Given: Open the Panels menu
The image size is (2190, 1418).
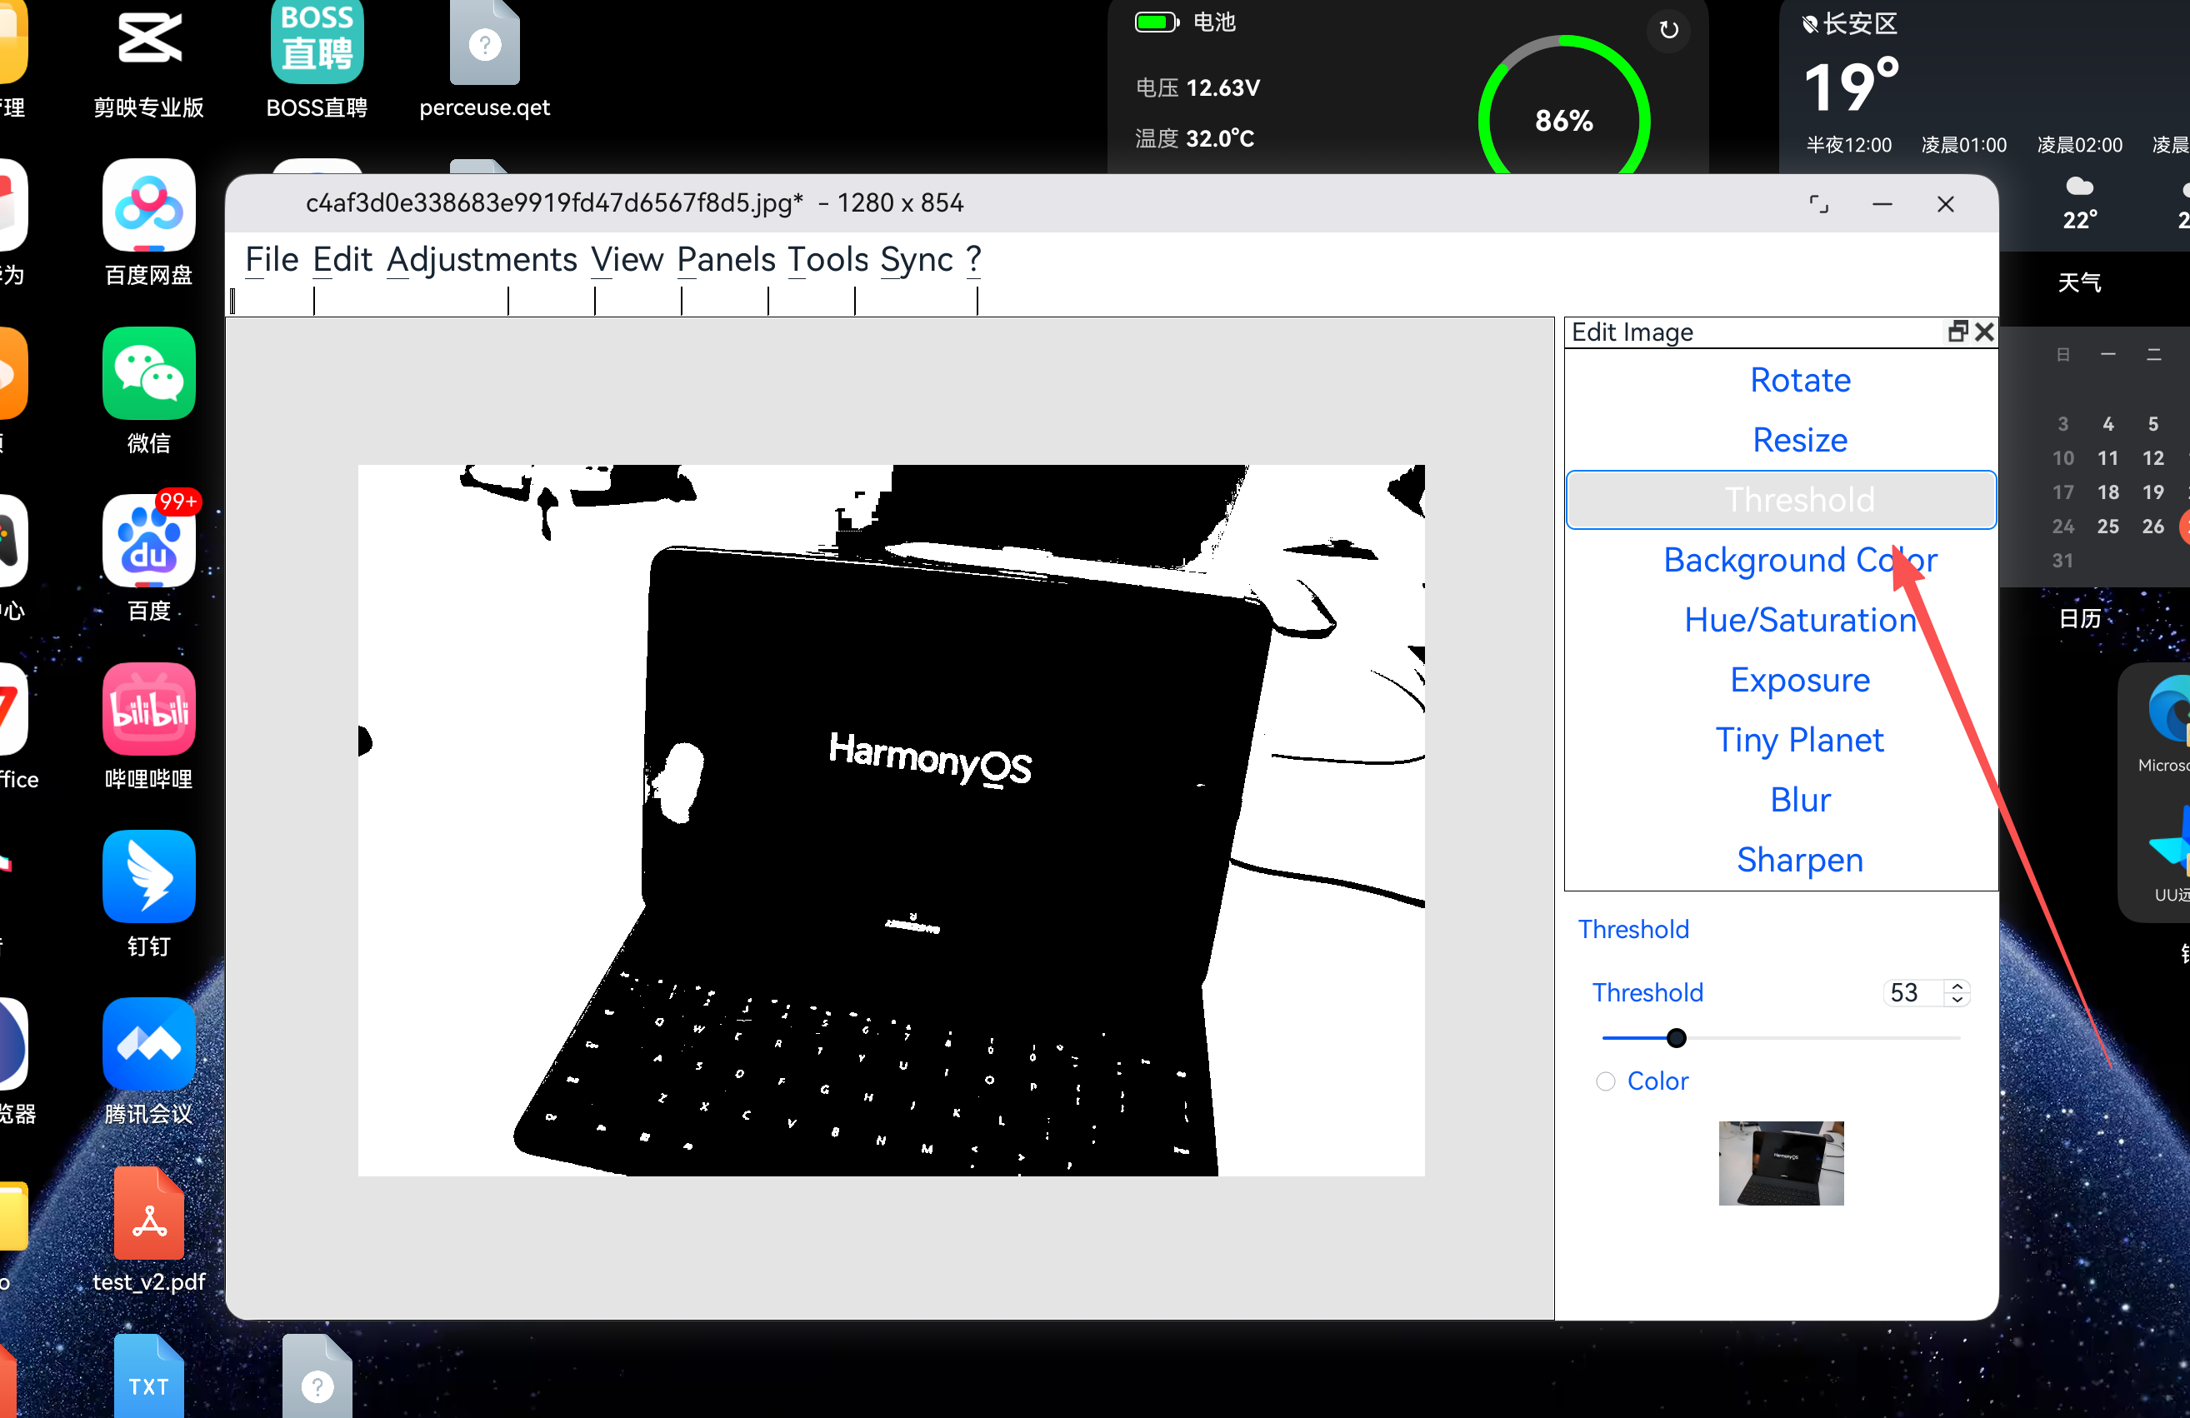Looking at the screenshot, I should click(727, 259).
